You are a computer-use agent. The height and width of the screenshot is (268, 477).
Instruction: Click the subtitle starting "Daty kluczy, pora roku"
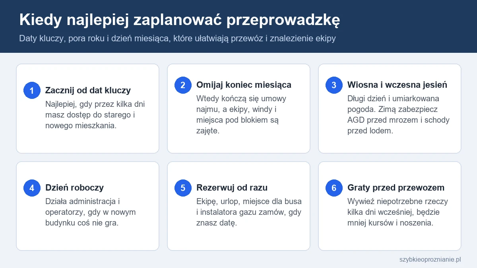178,39
